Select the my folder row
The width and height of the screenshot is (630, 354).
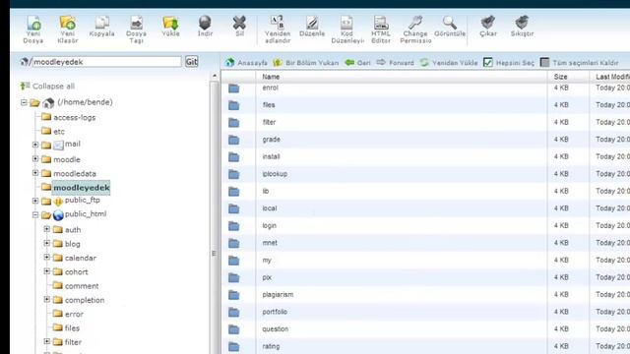425,260
